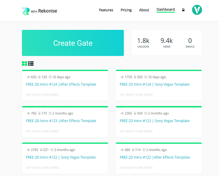Switch to list view layout
The image size is (219, 176).
click(x=31, y=64)
